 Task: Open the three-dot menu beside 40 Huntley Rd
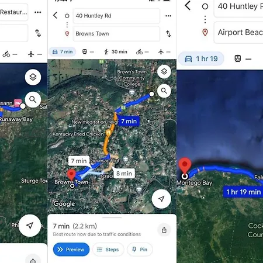click(168, 16)
